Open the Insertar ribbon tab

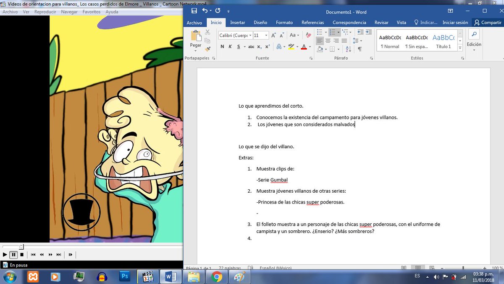point(238,23)
